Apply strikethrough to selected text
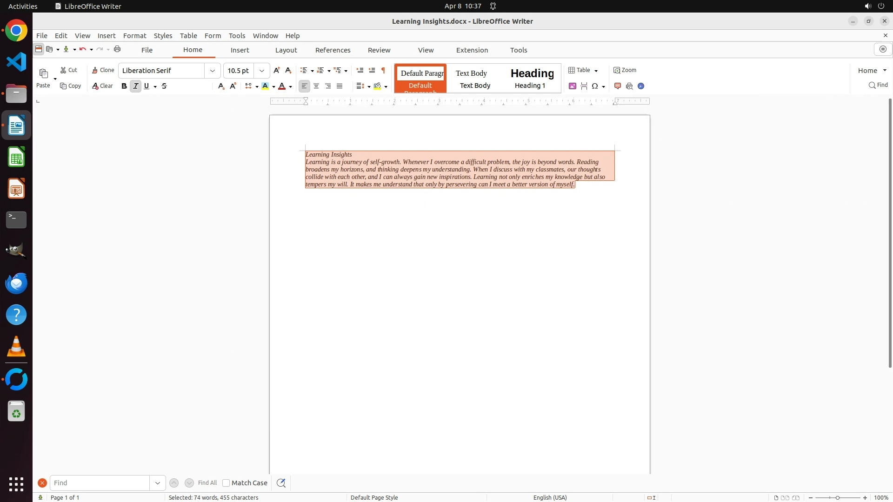The image size is (893, 502). click(x=164, y=86)
